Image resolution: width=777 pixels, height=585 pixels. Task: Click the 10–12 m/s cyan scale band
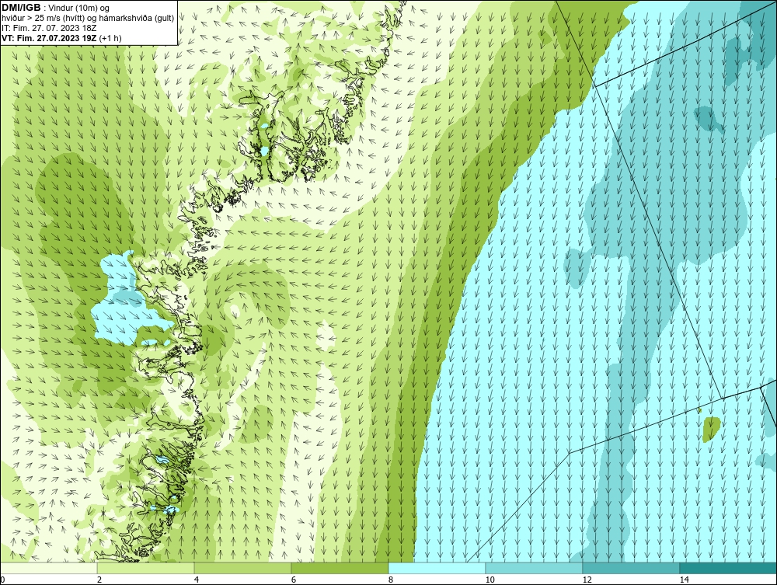(x=535, y=568)
